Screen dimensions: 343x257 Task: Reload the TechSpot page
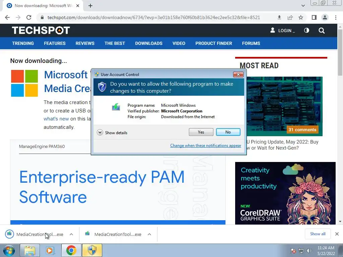pyautogui.click(x=29, y=17)
